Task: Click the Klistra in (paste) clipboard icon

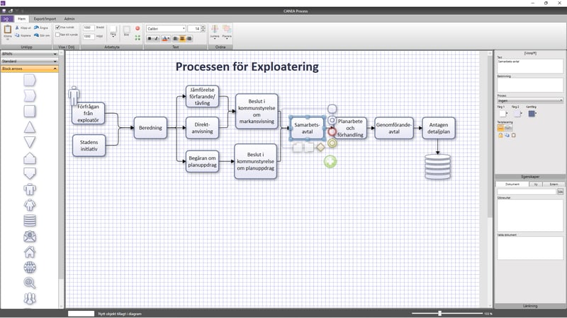Action: pyautogui.click(x=7, y=30)
